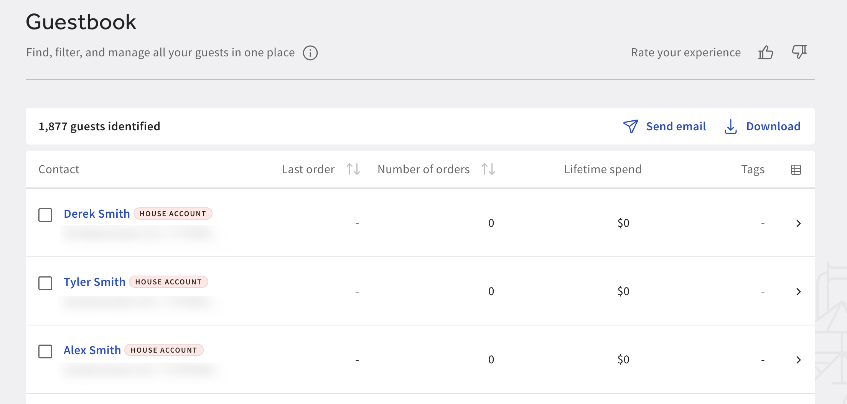Viewport: 847px width, 404px height.
Task: Open Alex Smith's details via the right chevron
Action: tap(799, 360)
